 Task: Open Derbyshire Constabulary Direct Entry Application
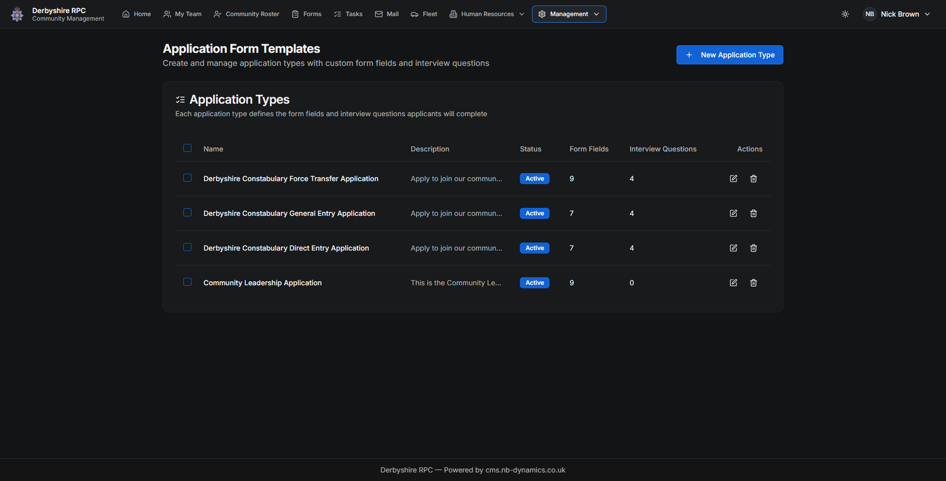tap(286, 248)
